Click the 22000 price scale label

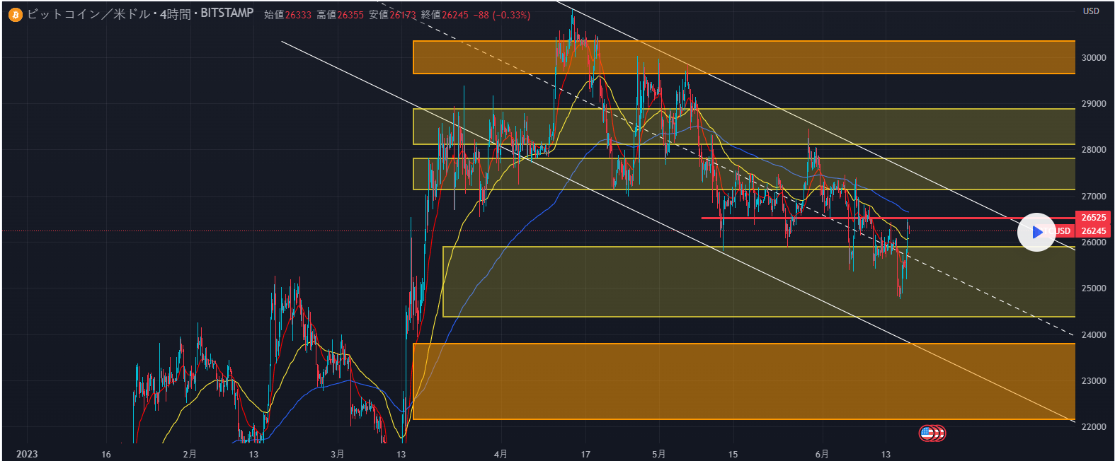pos(1094,427)
